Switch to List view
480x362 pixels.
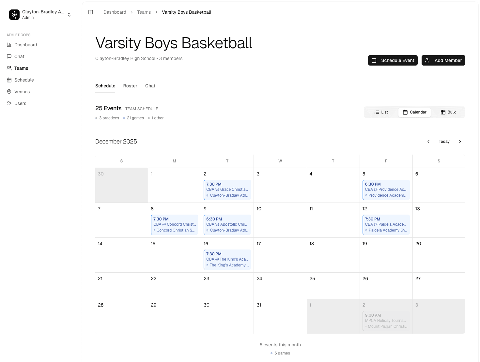(381, 112)
